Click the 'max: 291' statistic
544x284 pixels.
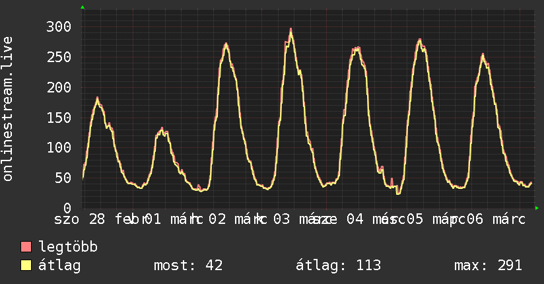tap(488, 266)
